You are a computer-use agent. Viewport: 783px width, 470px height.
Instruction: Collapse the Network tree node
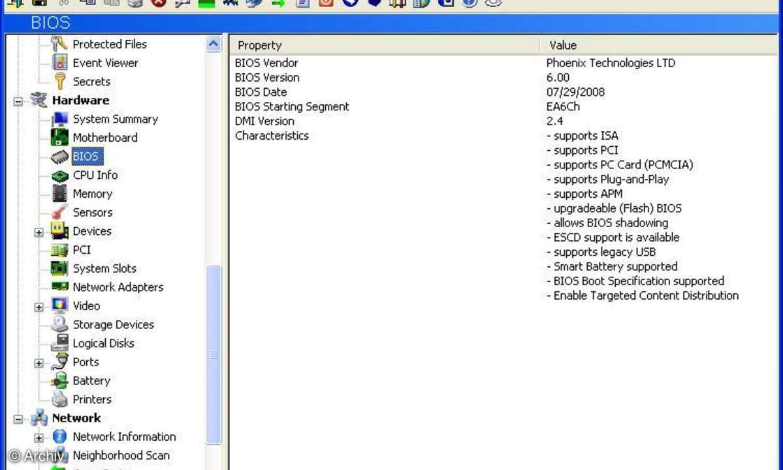pos(18,419)
